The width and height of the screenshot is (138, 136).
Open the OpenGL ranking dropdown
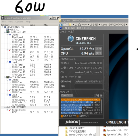(x=67, y=95)
